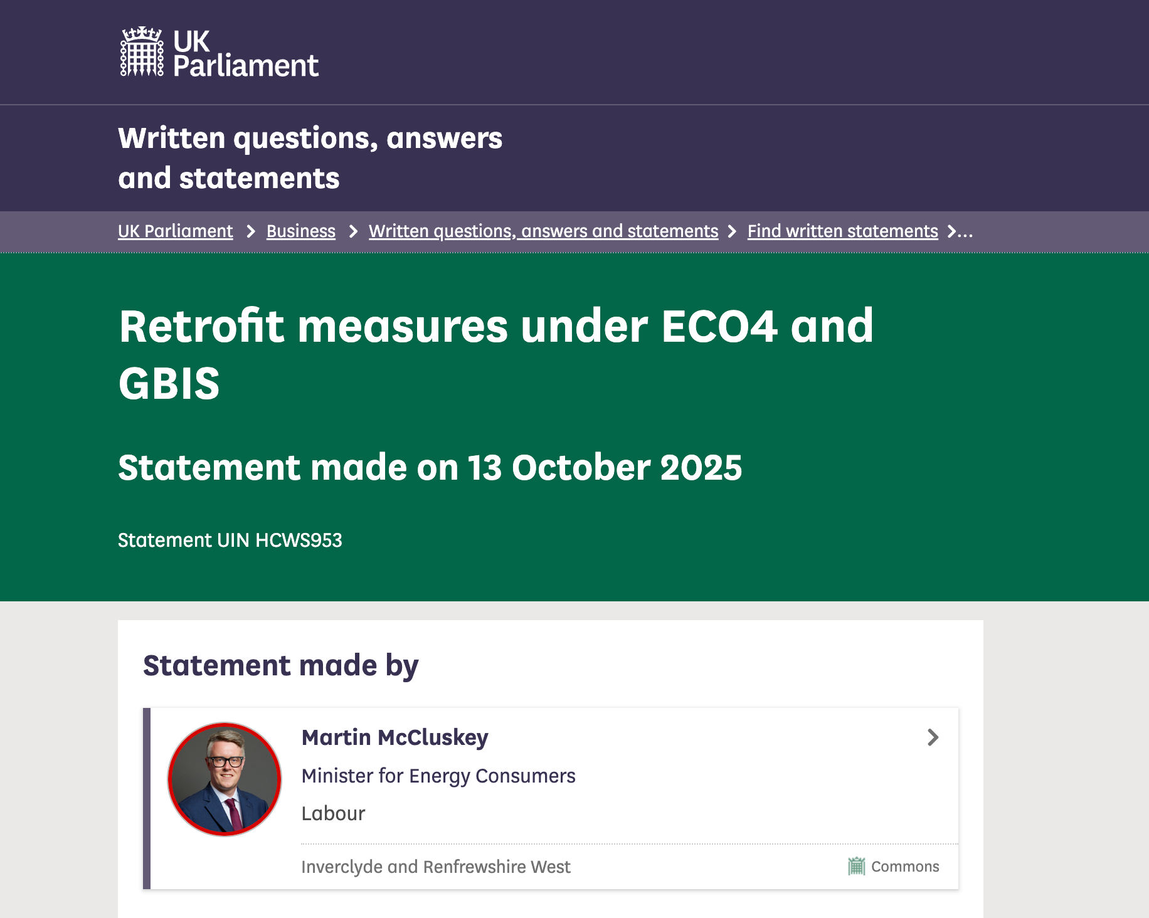The image size is (1149, 918).
Task: Go to the UK Parliament breadcrumb link
Action: [175, 231]
